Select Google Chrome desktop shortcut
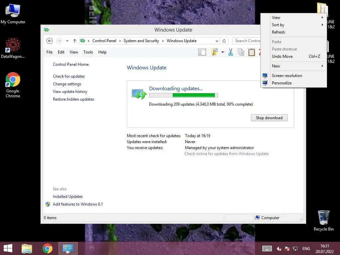 pos(13,85)
